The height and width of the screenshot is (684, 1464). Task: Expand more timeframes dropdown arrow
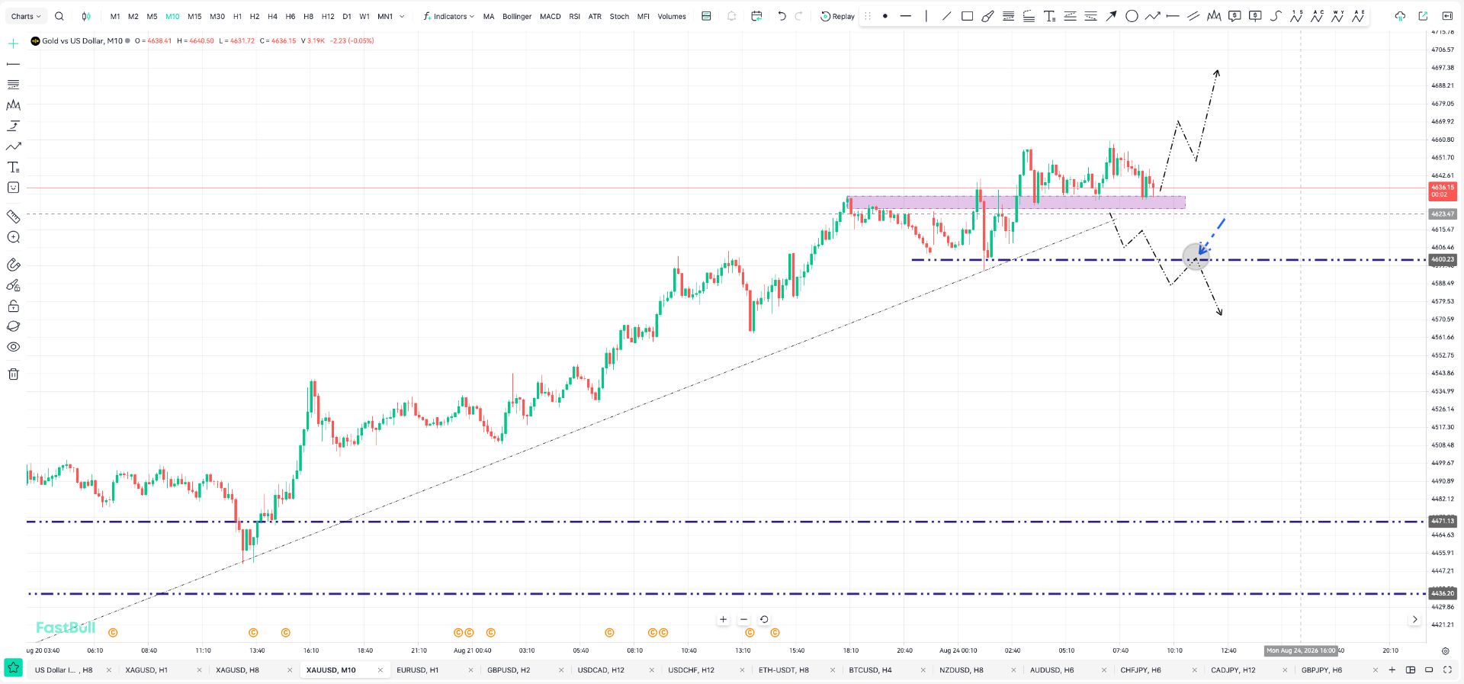pos(402,16)
